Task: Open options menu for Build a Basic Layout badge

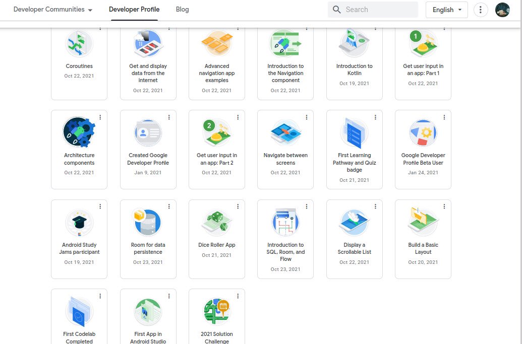Action: (444, 207)
